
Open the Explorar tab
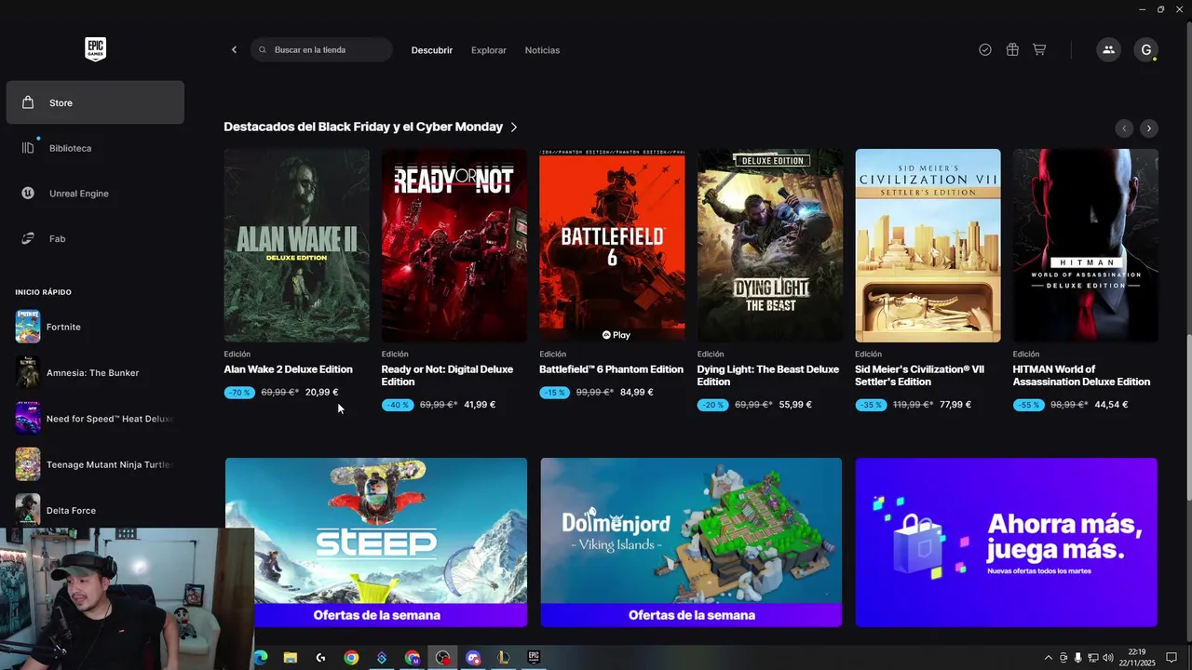489,50
